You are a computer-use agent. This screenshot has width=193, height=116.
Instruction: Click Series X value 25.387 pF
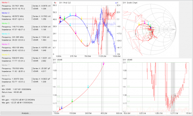coord(46,68)
